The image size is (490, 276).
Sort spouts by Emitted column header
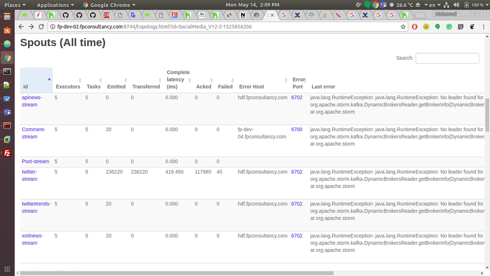click(116, 86)
